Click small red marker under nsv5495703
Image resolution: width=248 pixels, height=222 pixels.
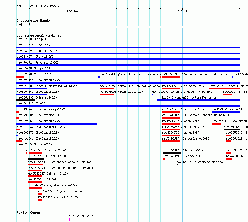[18, 112]
